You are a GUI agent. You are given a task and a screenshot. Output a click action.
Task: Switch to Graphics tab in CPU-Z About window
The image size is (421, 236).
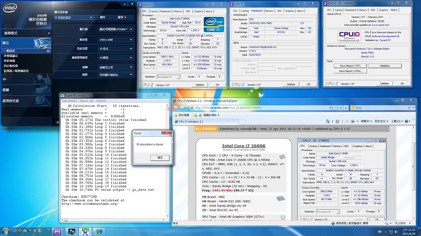click(383, 10)
